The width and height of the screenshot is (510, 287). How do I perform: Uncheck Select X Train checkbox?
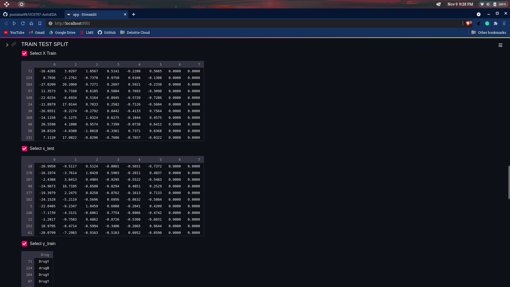[x=24, y=53]
